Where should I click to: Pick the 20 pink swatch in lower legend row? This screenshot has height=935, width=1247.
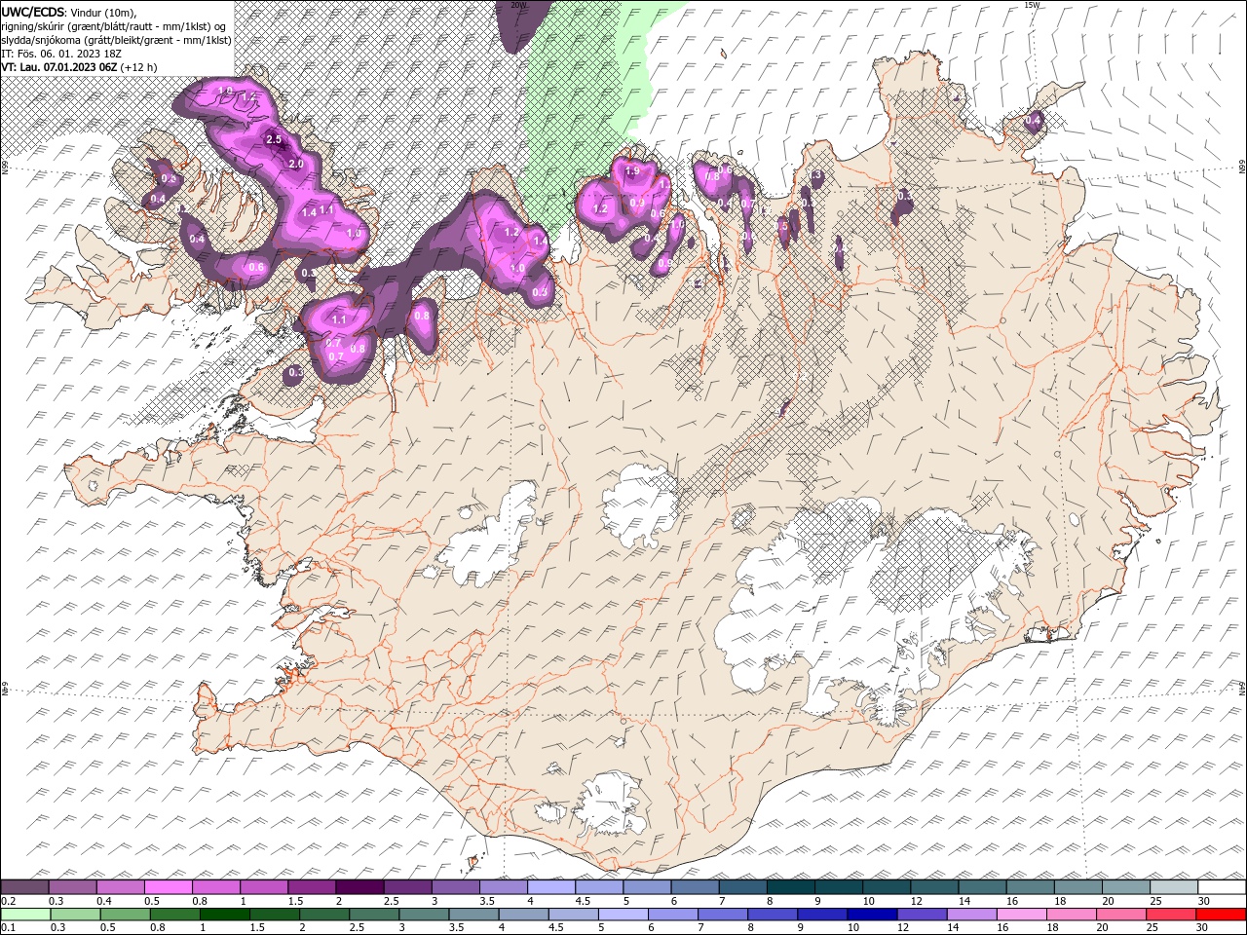click(x=1121, y=915)
